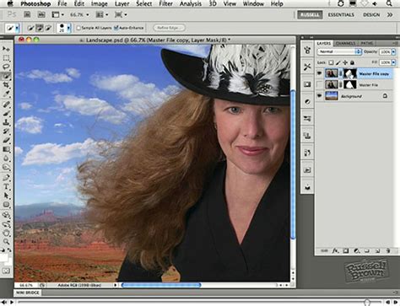400x306 pixels.
Task: Launch Mini Bridge from application bar
Action: [x=41, y=14]
